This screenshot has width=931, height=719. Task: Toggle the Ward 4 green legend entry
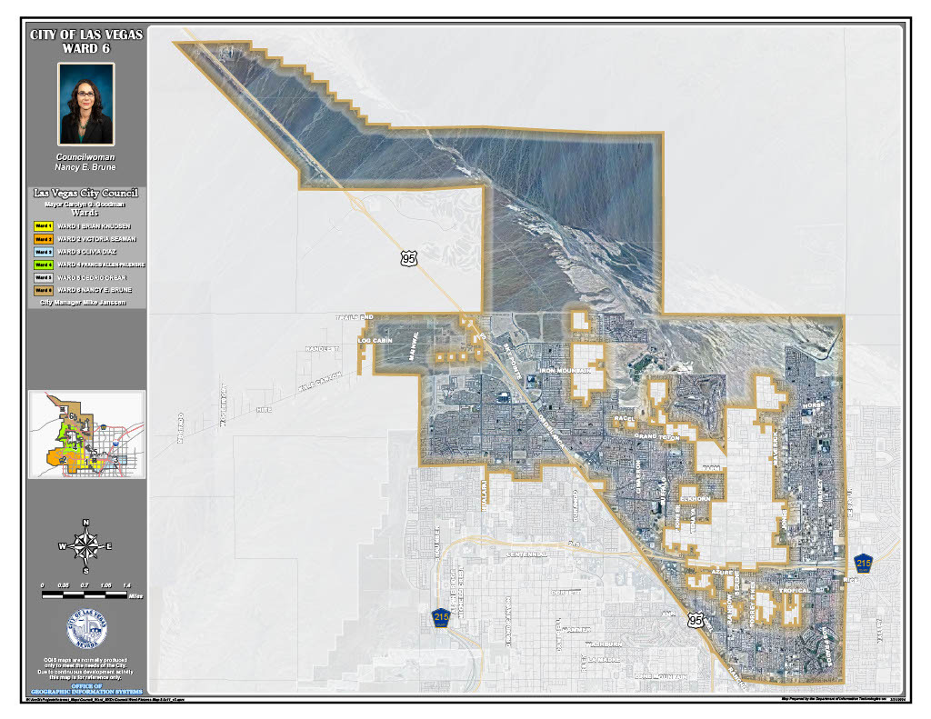tap(43, 264)
